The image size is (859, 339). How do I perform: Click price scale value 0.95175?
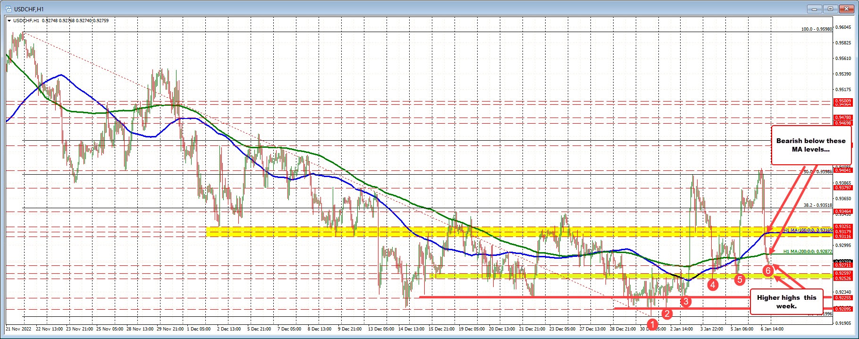point(843,89)
